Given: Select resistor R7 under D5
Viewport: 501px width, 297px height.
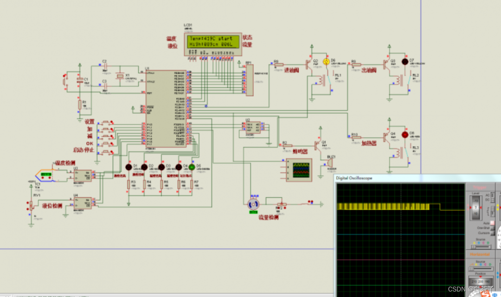Looking at the screenshot, I should [192, 184].
